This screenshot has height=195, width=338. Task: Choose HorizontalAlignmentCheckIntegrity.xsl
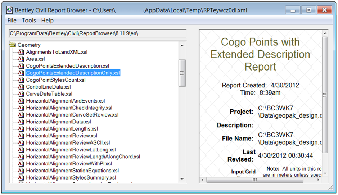(x=69, y=108)
